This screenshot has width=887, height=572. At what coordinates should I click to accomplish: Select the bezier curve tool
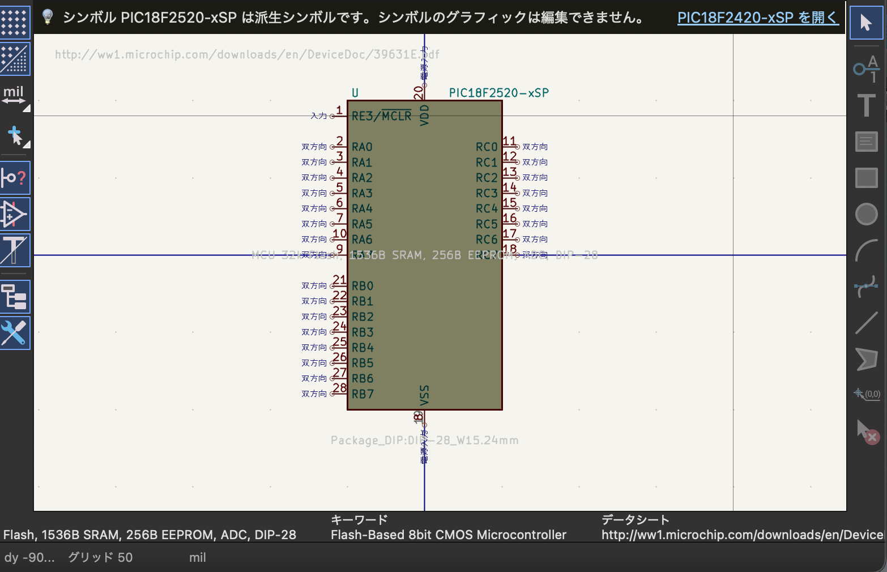click(866, 287)
